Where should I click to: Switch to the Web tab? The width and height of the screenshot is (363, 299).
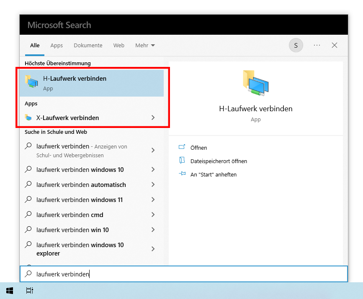pyautogui.click(x=119, y=45)
